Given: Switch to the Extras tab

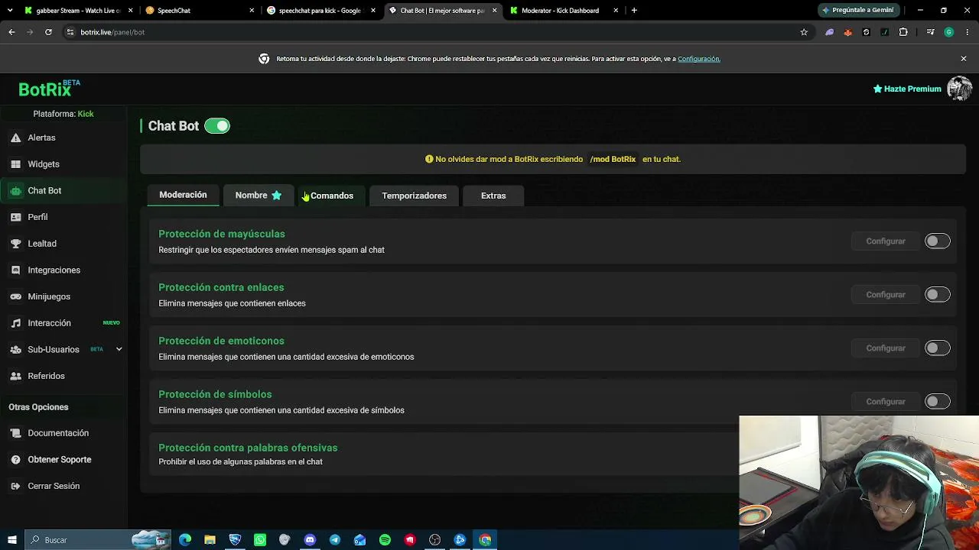Looking at the screenshot, I should tap(493, 196).
